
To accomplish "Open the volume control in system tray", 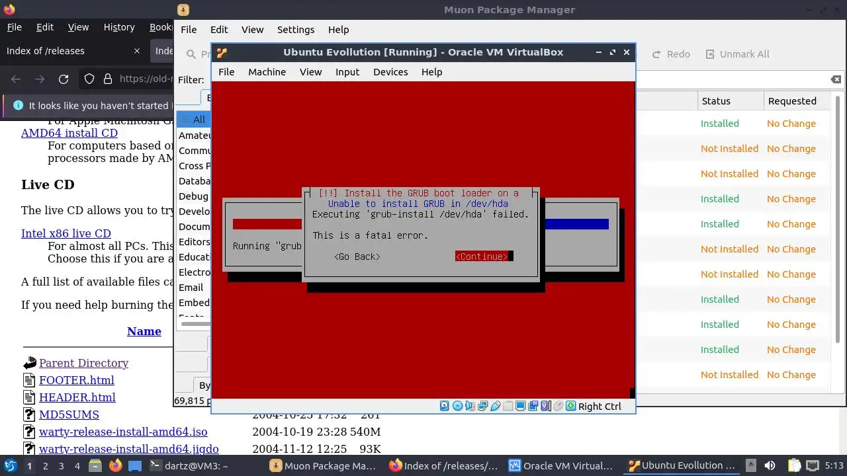I will click(770, 465).
